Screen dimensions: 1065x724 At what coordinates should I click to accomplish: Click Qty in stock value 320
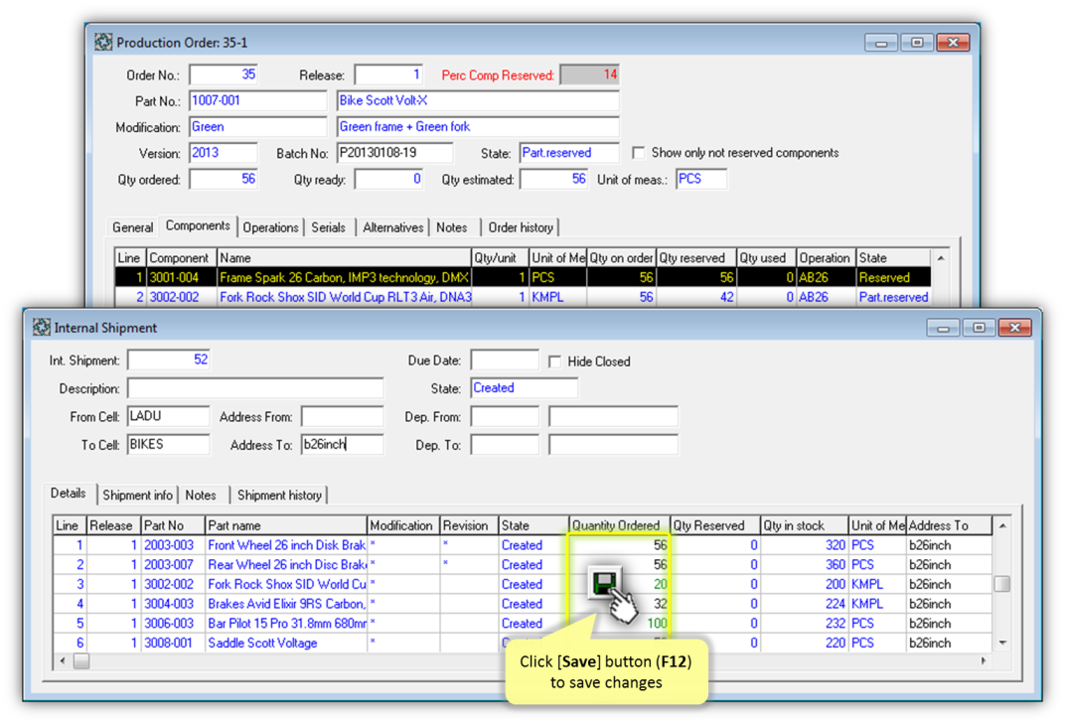835,545
